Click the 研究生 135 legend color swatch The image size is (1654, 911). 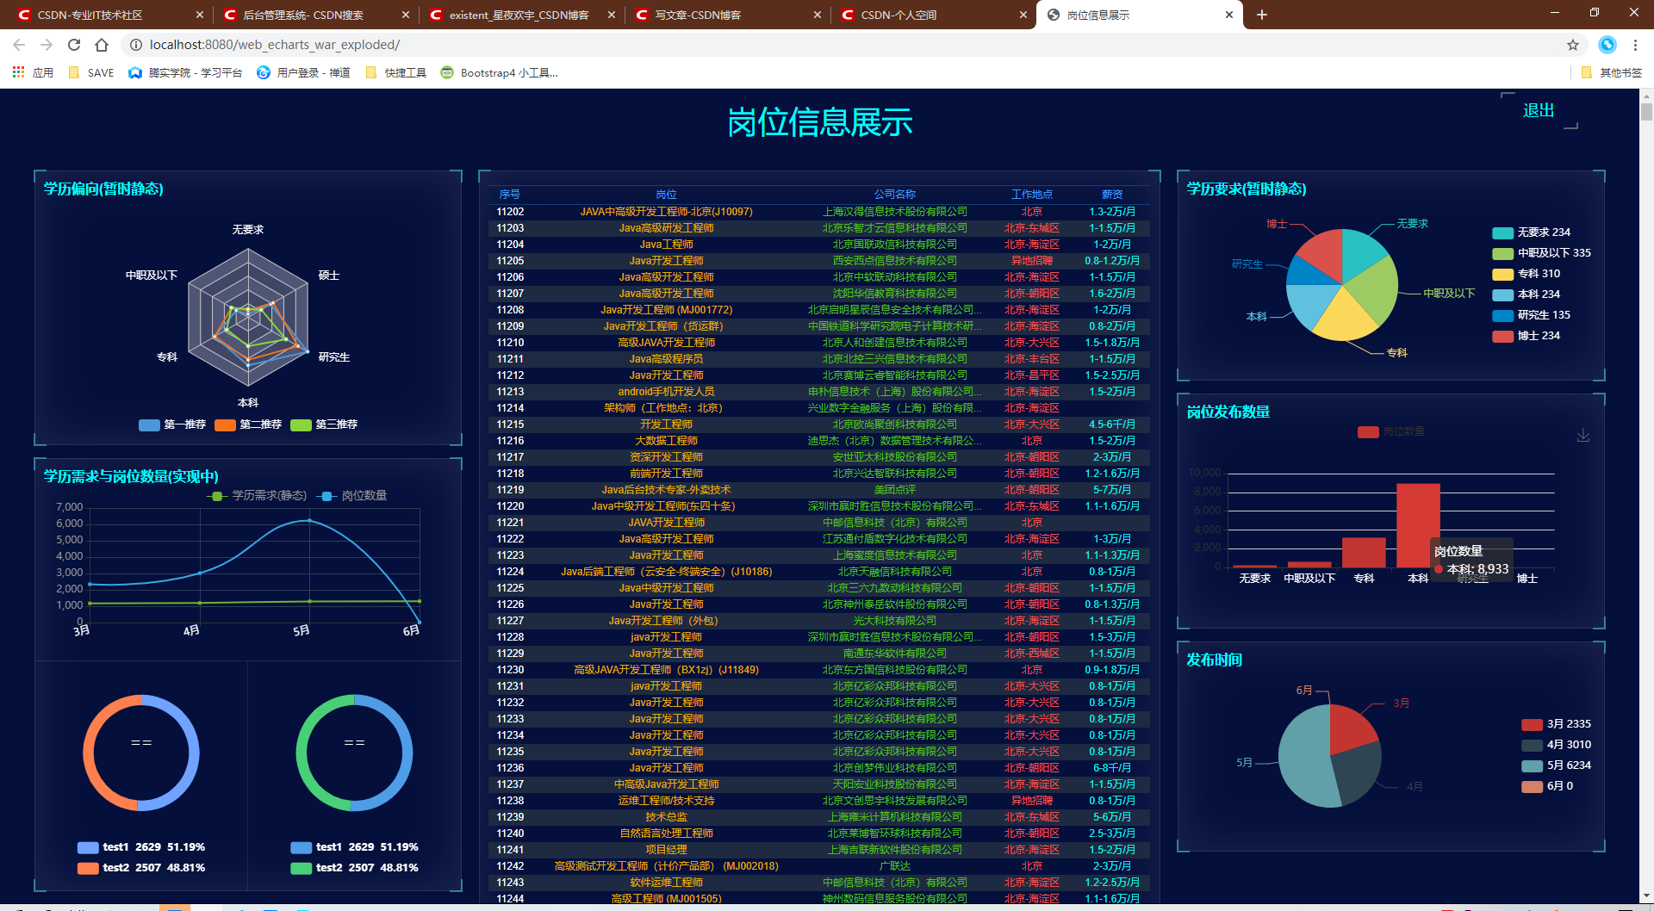point(1502,315)
